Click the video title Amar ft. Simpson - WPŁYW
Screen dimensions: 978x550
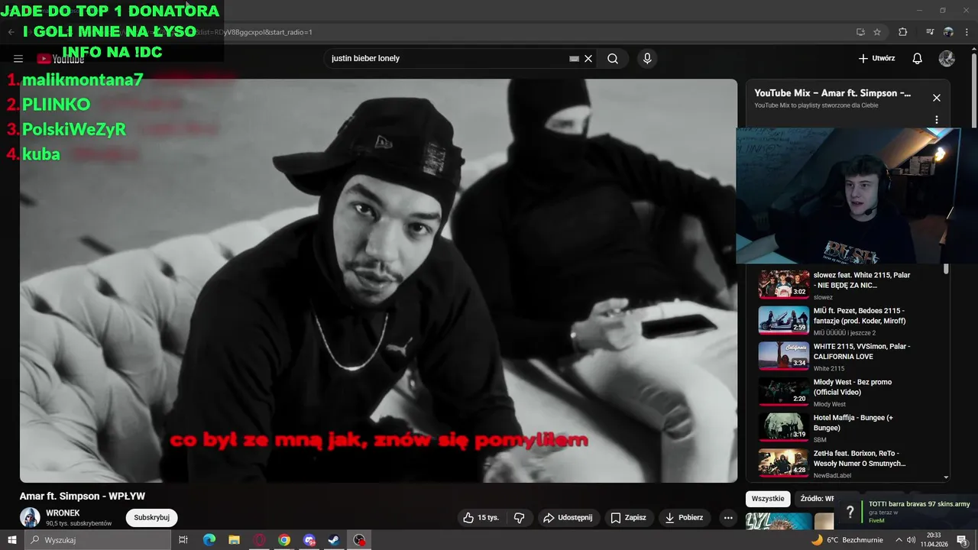[x=83, y=497]
